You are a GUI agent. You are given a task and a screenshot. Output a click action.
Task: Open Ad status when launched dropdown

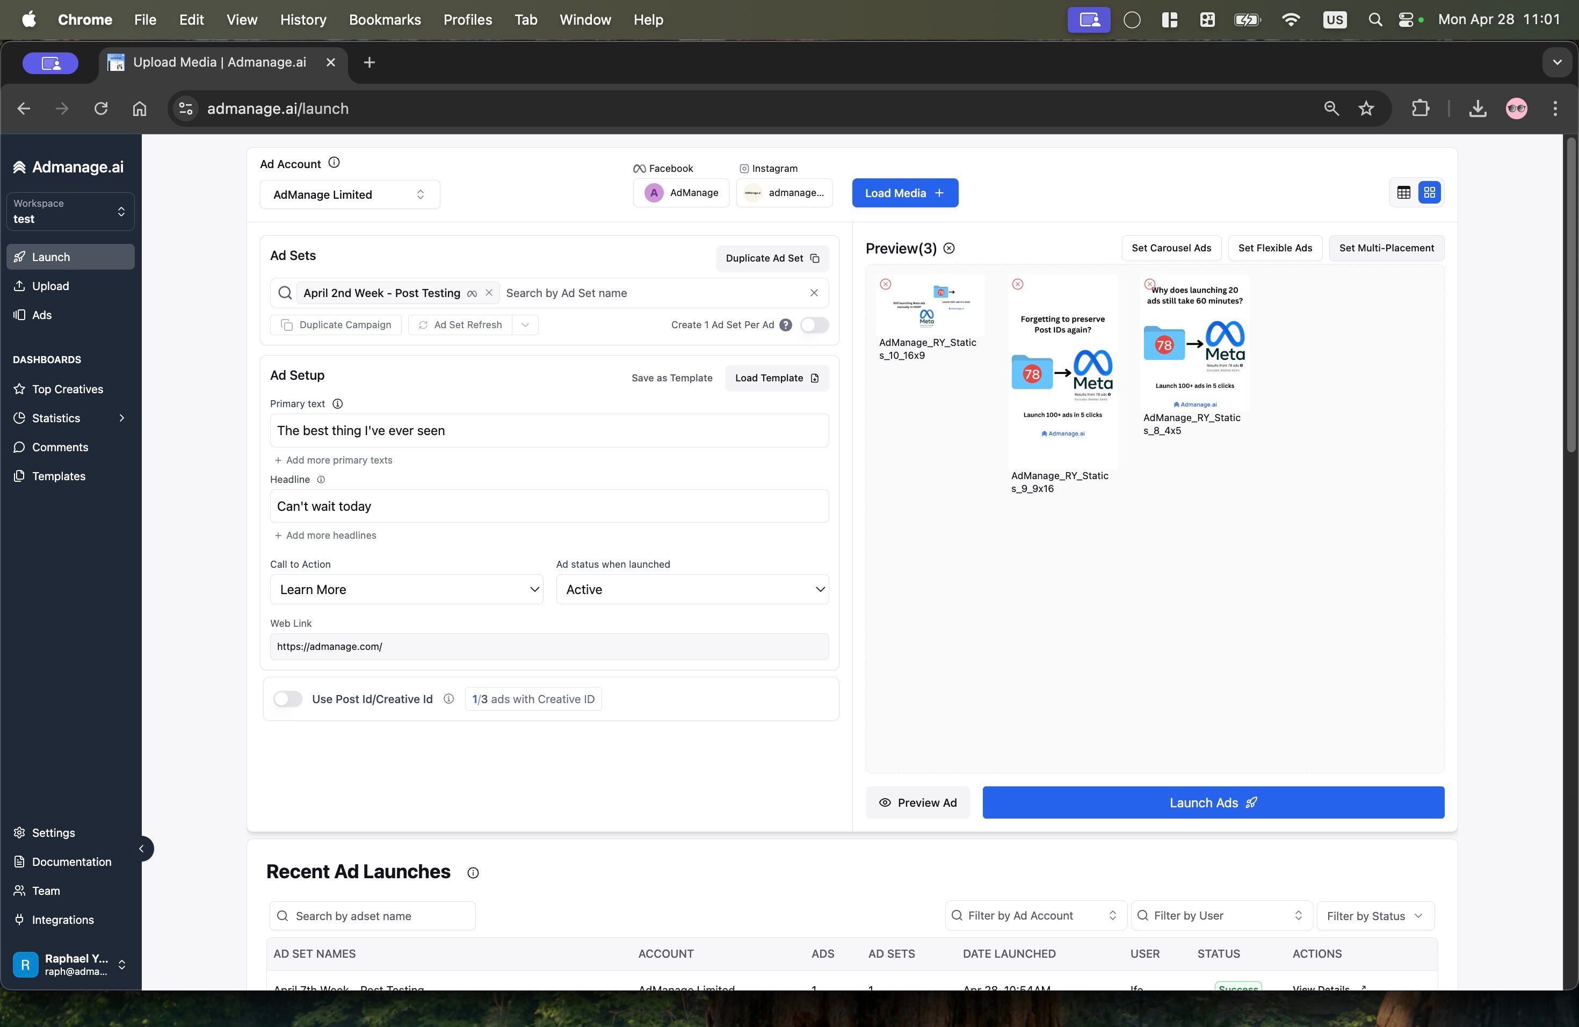tap(692, 589)
